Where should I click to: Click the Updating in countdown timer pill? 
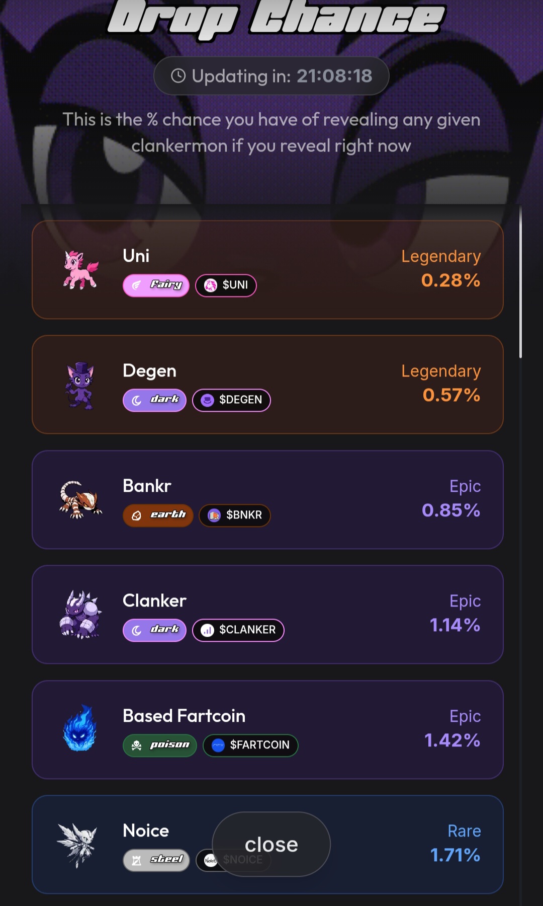271,76
